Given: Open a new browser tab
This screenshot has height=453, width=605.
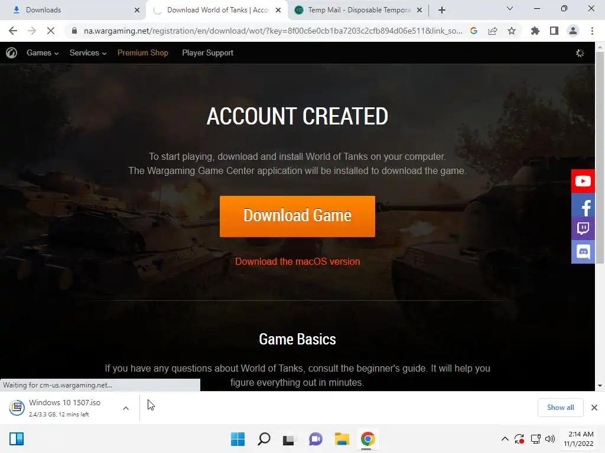Looking at the screenshot, I should pyautogui.click(x=442, y=10).
